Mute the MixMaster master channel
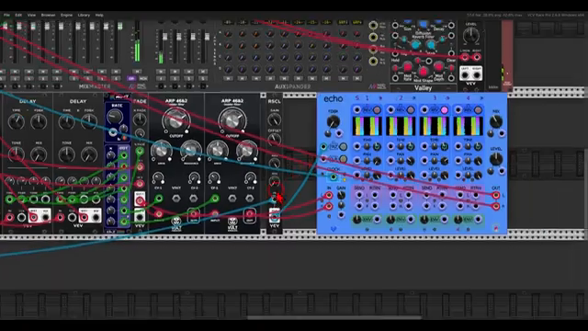Screen dimensions: 588x331 coord(137,72)
